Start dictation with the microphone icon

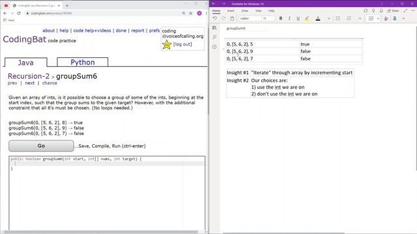coord(395,18)
